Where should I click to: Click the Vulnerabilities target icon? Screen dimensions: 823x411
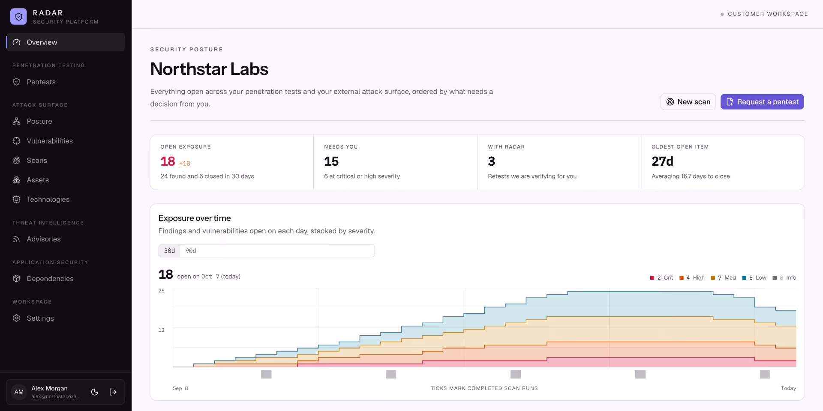pyautogui.click(x=17, y=141)
